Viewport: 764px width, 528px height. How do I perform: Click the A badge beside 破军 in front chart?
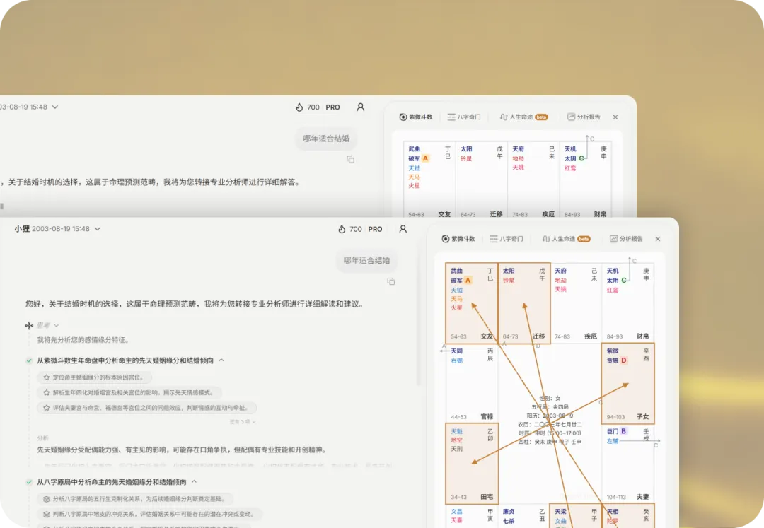click(x=468, y=281)
